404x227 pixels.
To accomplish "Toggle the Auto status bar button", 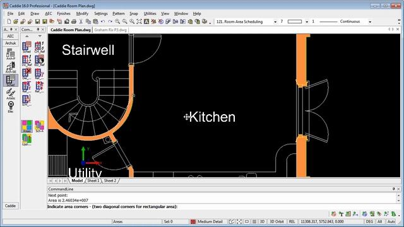I will (391, 221).
